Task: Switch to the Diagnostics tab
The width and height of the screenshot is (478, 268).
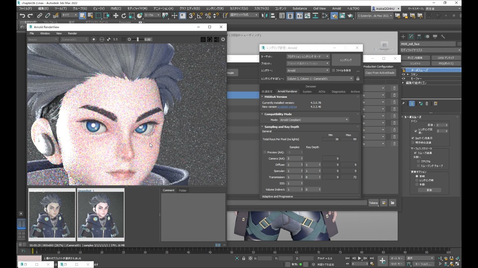Action: [338, 92]
